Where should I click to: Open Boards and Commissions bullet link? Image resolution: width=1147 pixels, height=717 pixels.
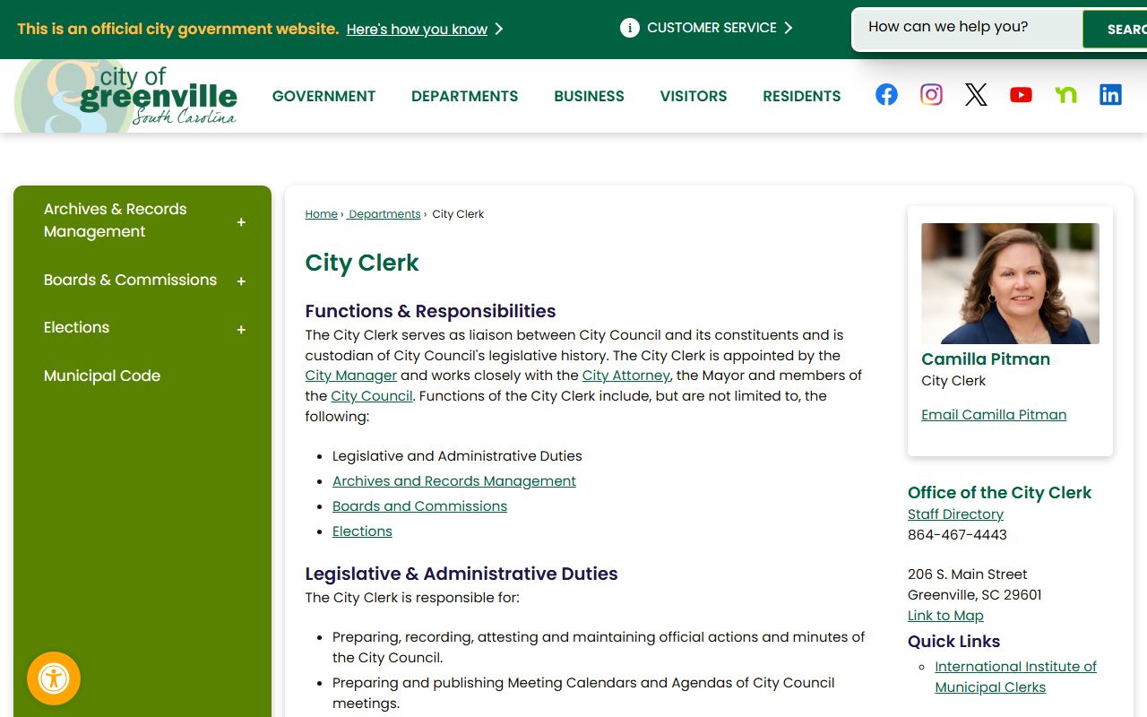[419, 506]
